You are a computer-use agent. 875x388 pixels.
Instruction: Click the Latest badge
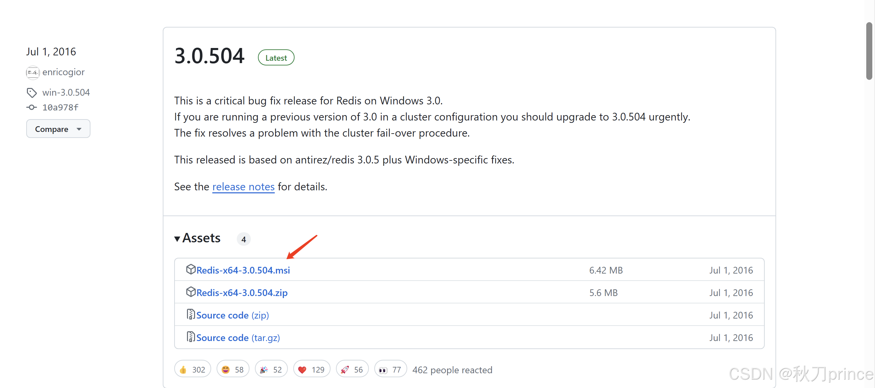point(276,58)
